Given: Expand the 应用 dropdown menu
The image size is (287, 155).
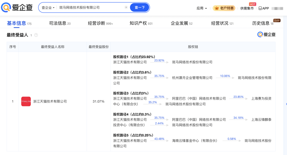Looking at the screenshot, I should [202, 8].
